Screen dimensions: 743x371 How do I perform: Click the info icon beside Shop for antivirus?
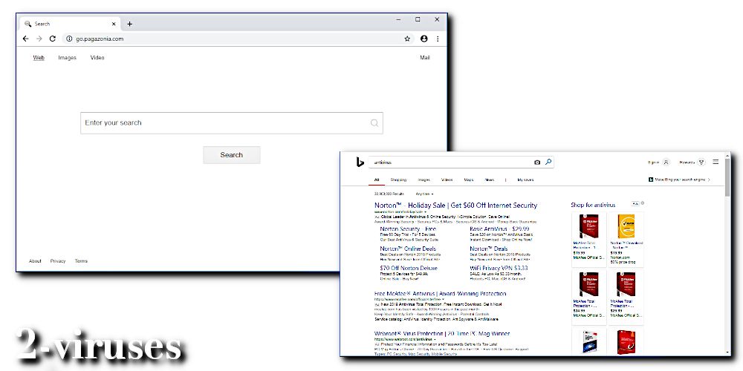tap(643, 203)
